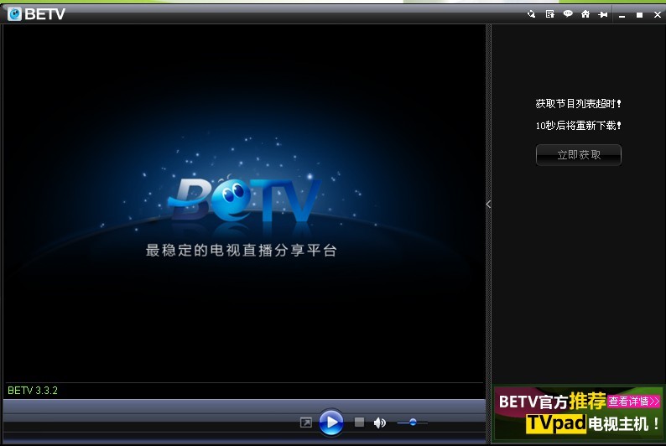The height and width of the screenshot is (446, 666).
Task: Click the BETV 3.3.2 status text
Action: 33,391
